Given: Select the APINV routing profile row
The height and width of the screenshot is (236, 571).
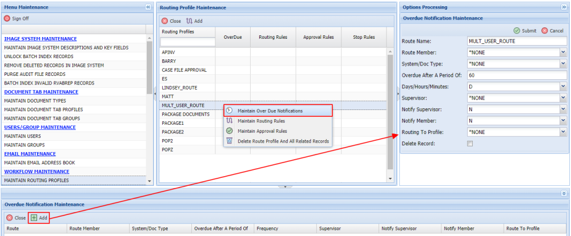Looking at the screenshot, I should (273, 52).
